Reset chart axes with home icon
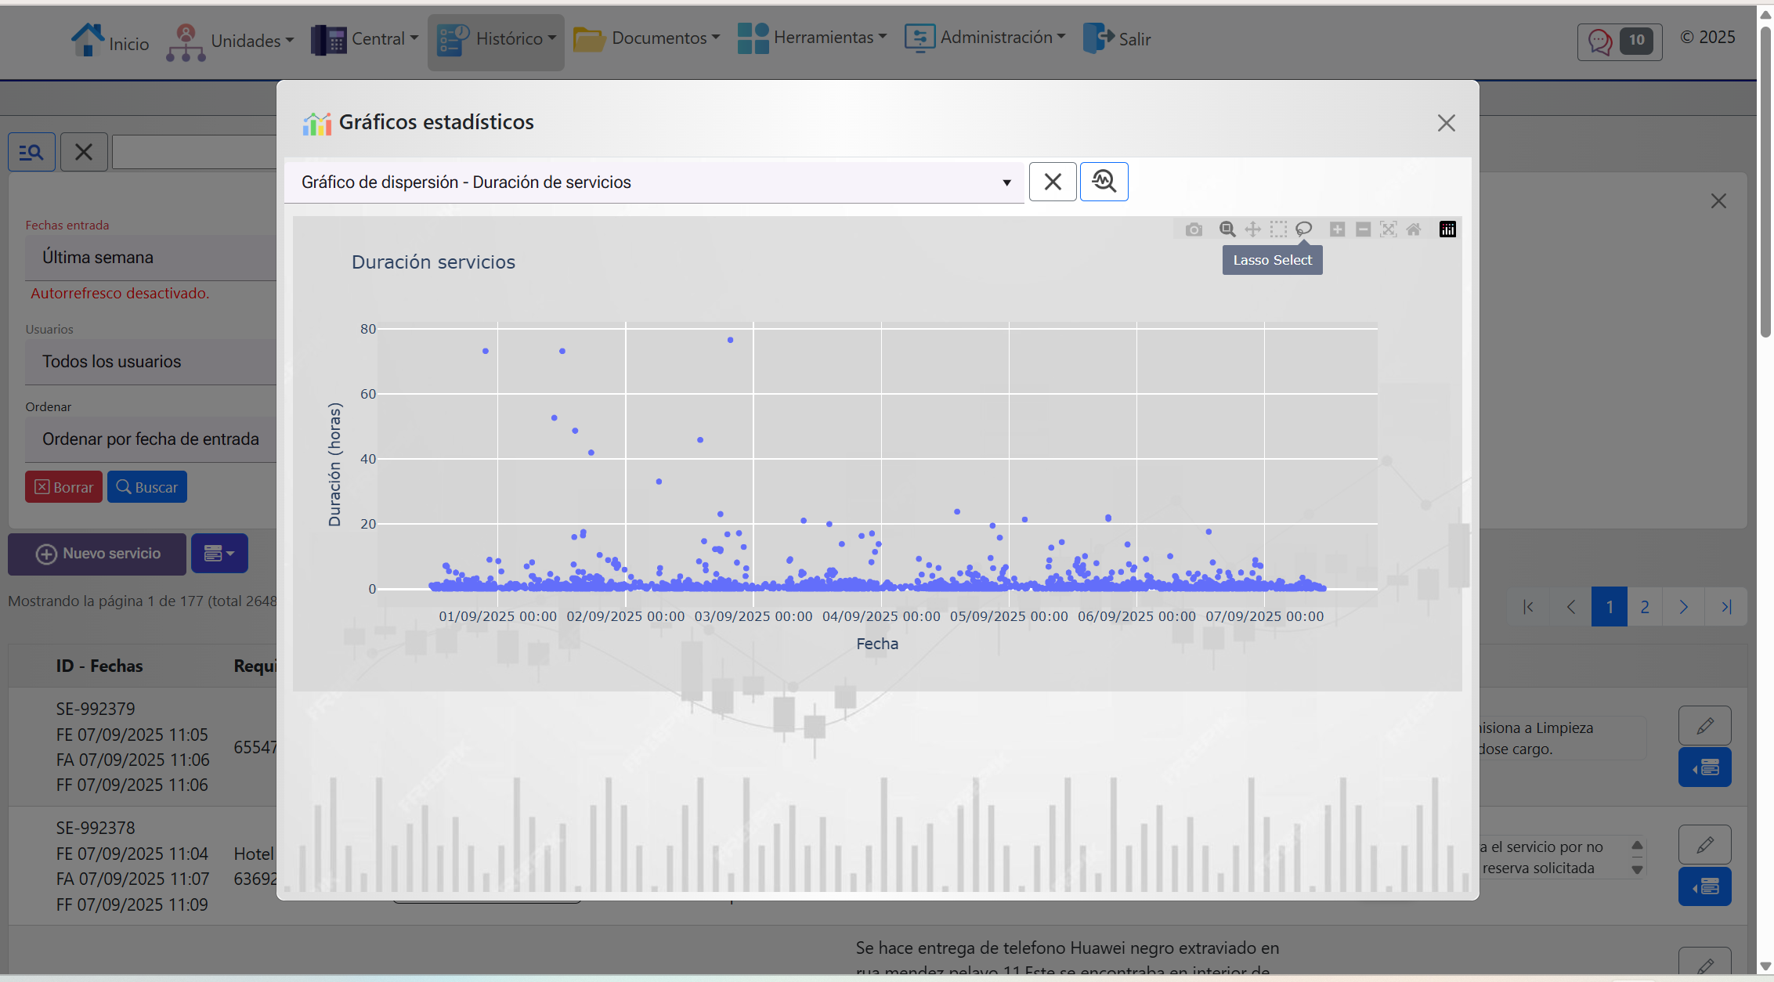This screenshot has width=1774, height=982. pyautogui.click(x=1414, y=229)
